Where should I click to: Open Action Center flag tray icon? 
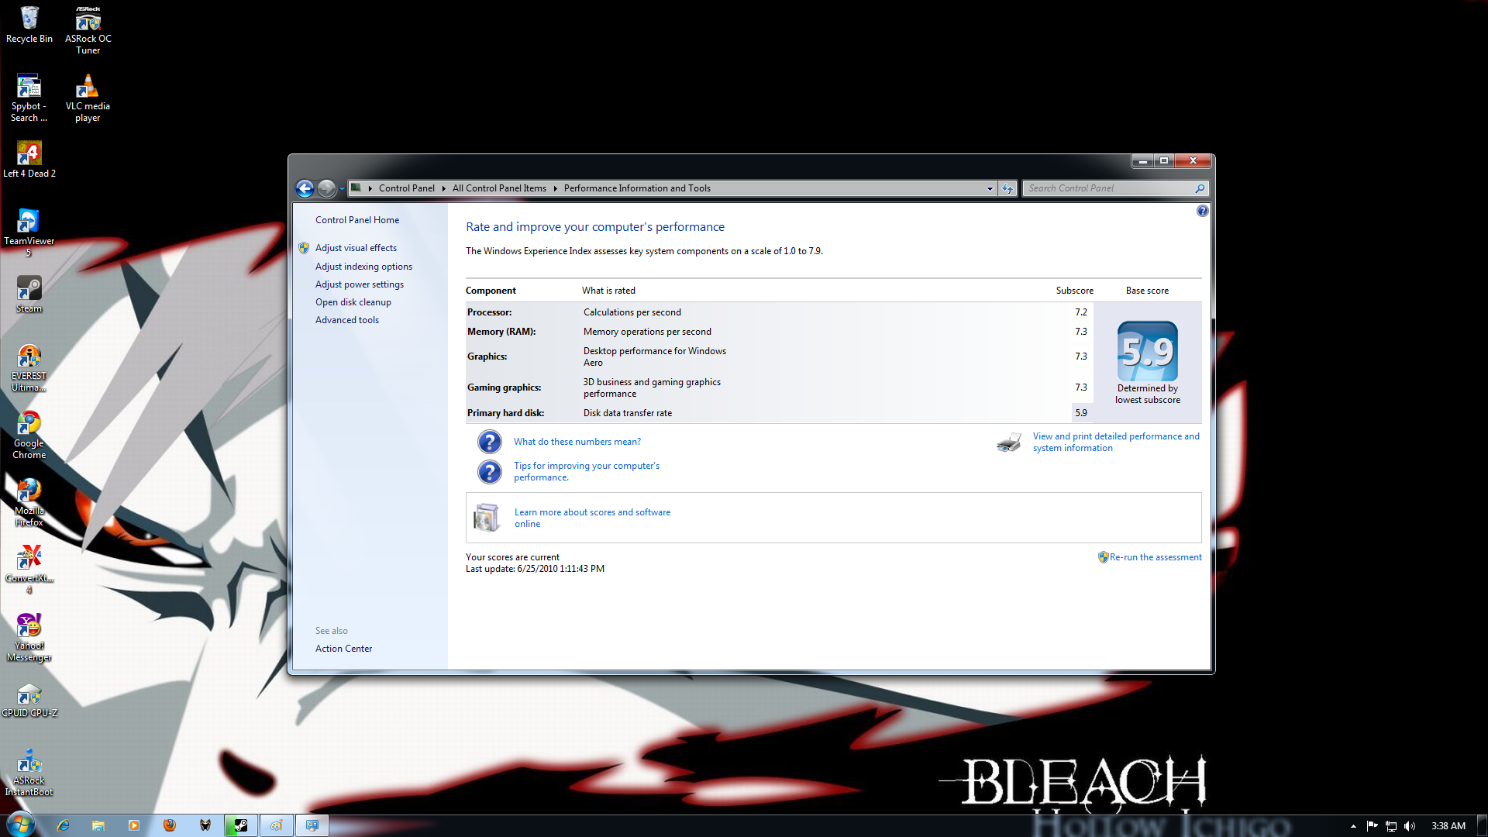coord(1373,826)
